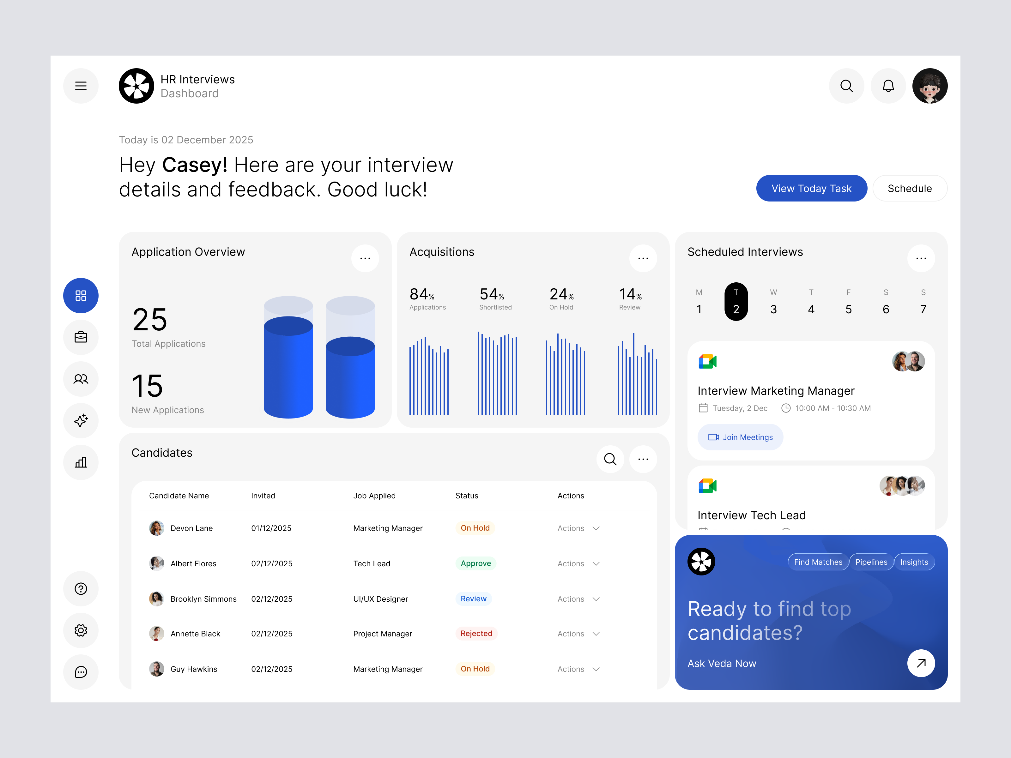Expand Actions dropdown for Guy Hawkins

coord(578,669)
